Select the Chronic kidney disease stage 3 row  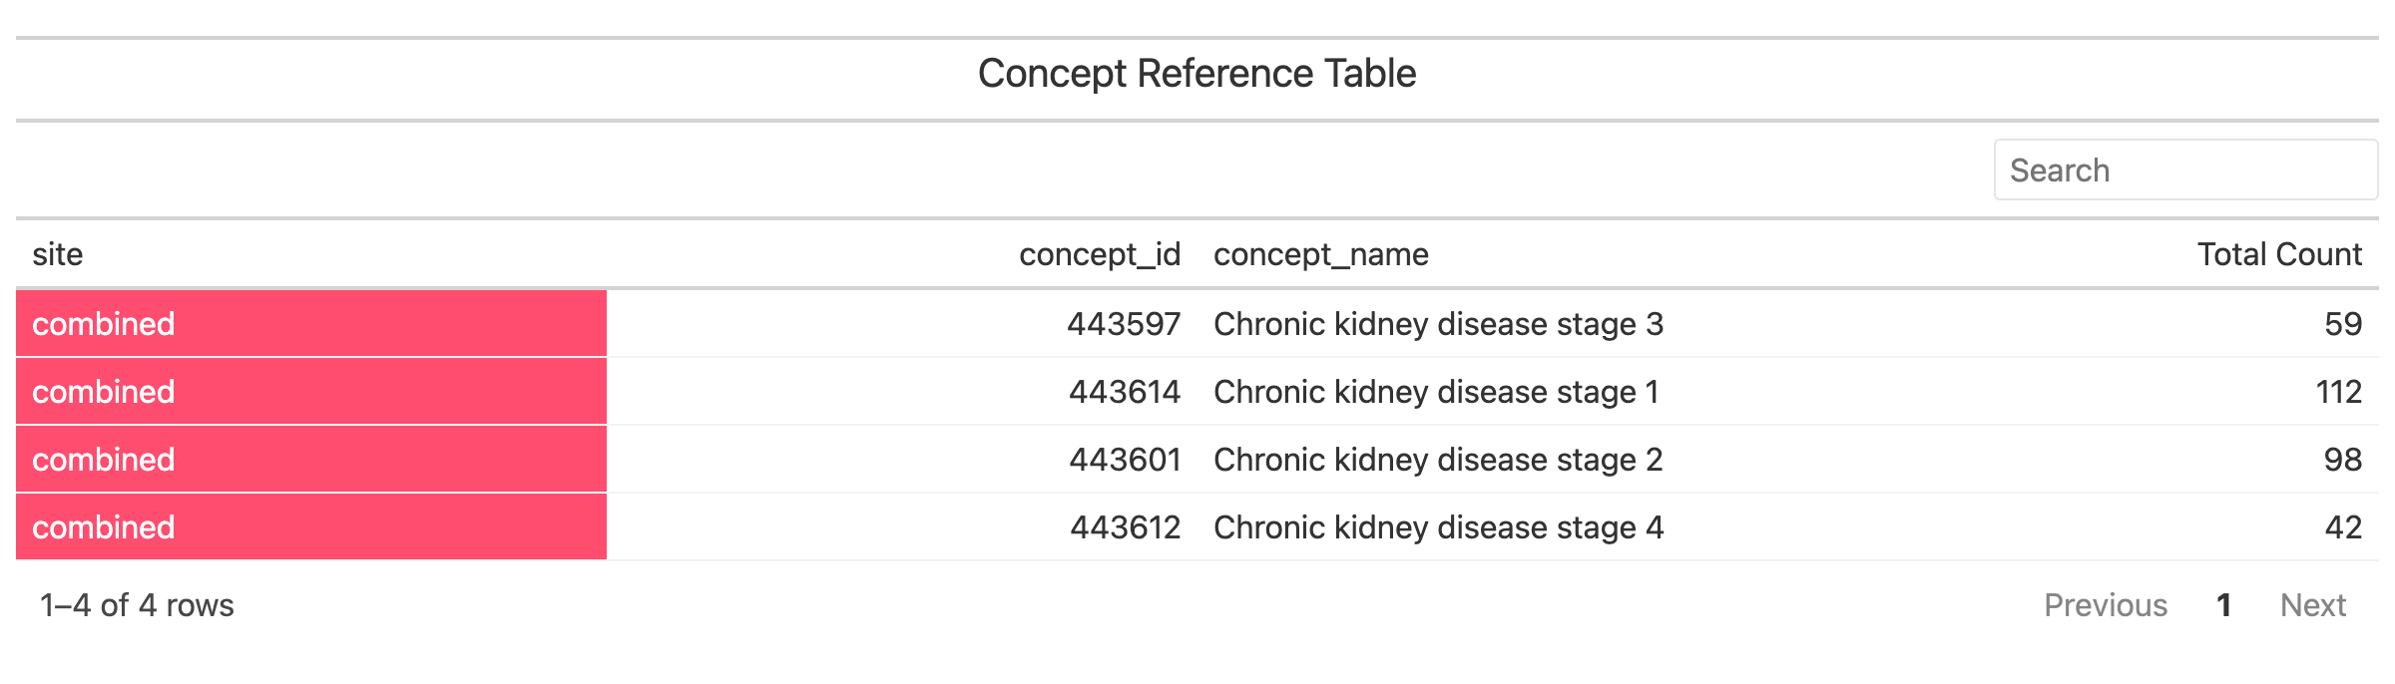click(x=1437, y=324)
